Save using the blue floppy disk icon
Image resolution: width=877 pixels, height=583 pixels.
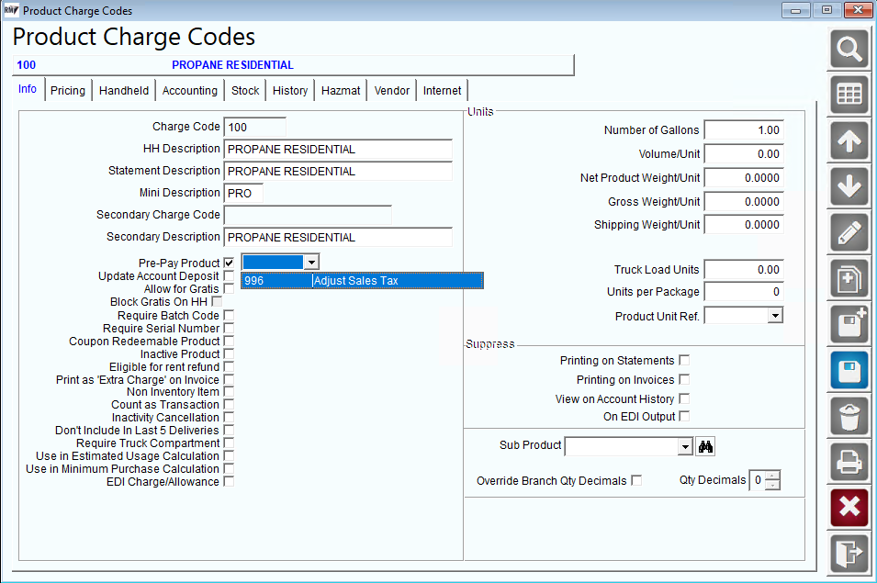coord(849,370)
